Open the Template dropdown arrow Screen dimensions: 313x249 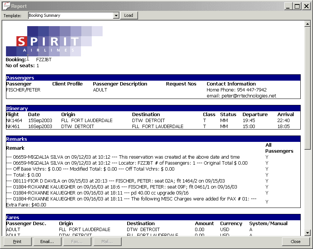(x=116, y=16)
